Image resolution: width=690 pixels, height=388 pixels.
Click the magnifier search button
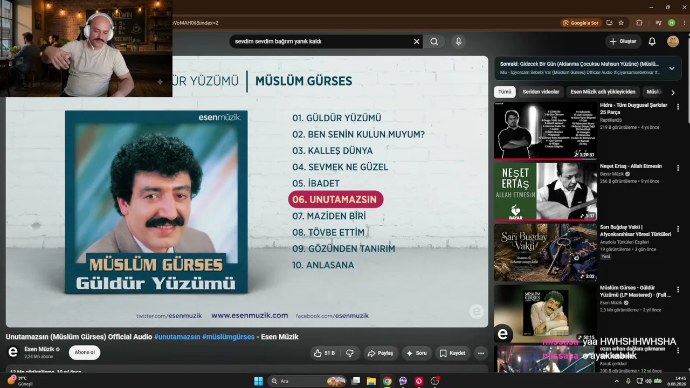click(434, 41)
